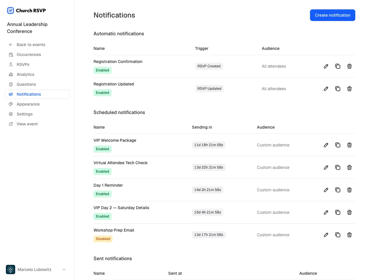Click the RSVP Created trigger badge
The image size is (374, 280).
click(x=209, y=66)
